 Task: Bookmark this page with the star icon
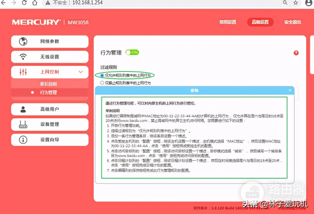[296, 3]
